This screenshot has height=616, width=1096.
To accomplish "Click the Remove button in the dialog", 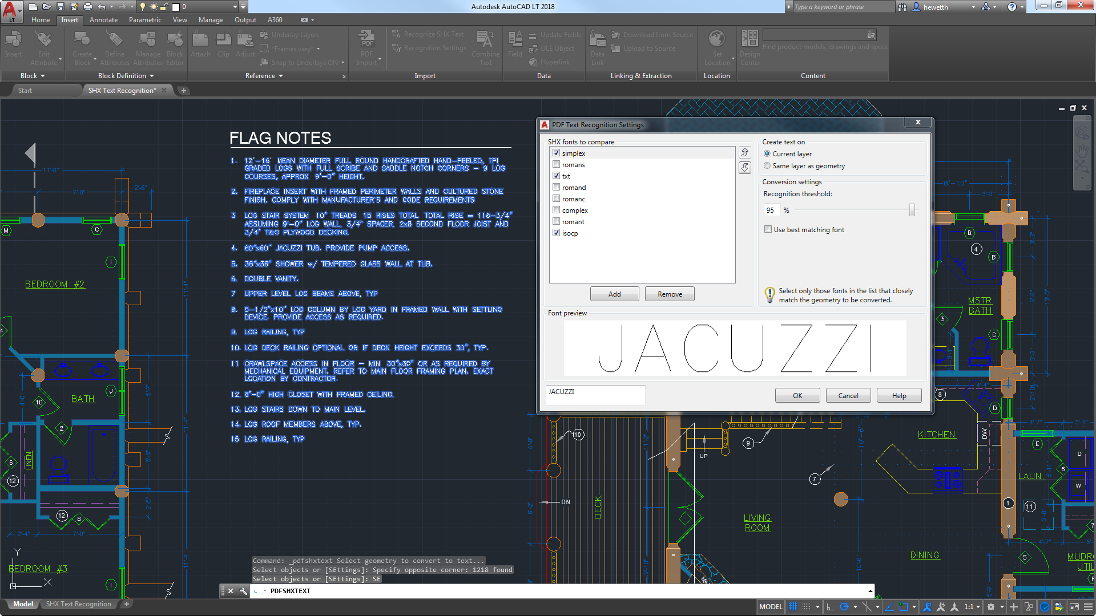I will click(669, 293).
